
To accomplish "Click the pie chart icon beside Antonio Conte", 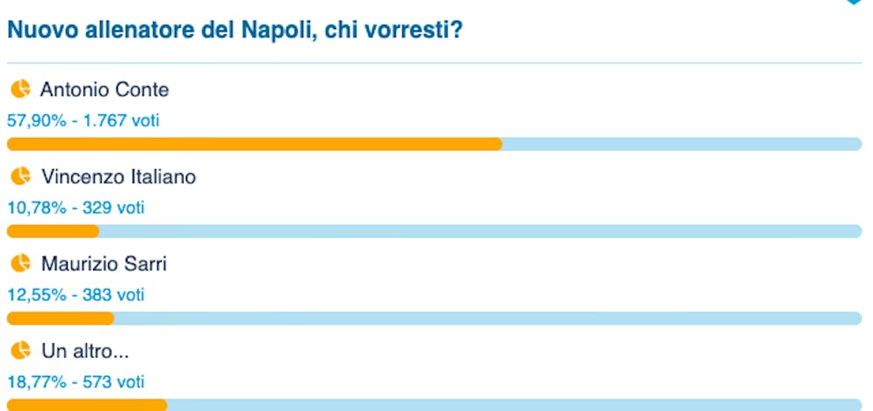I will 20,89.
